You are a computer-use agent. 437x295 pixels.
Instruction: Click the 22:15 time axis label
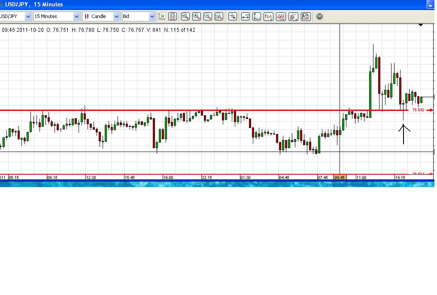(207, 177)
